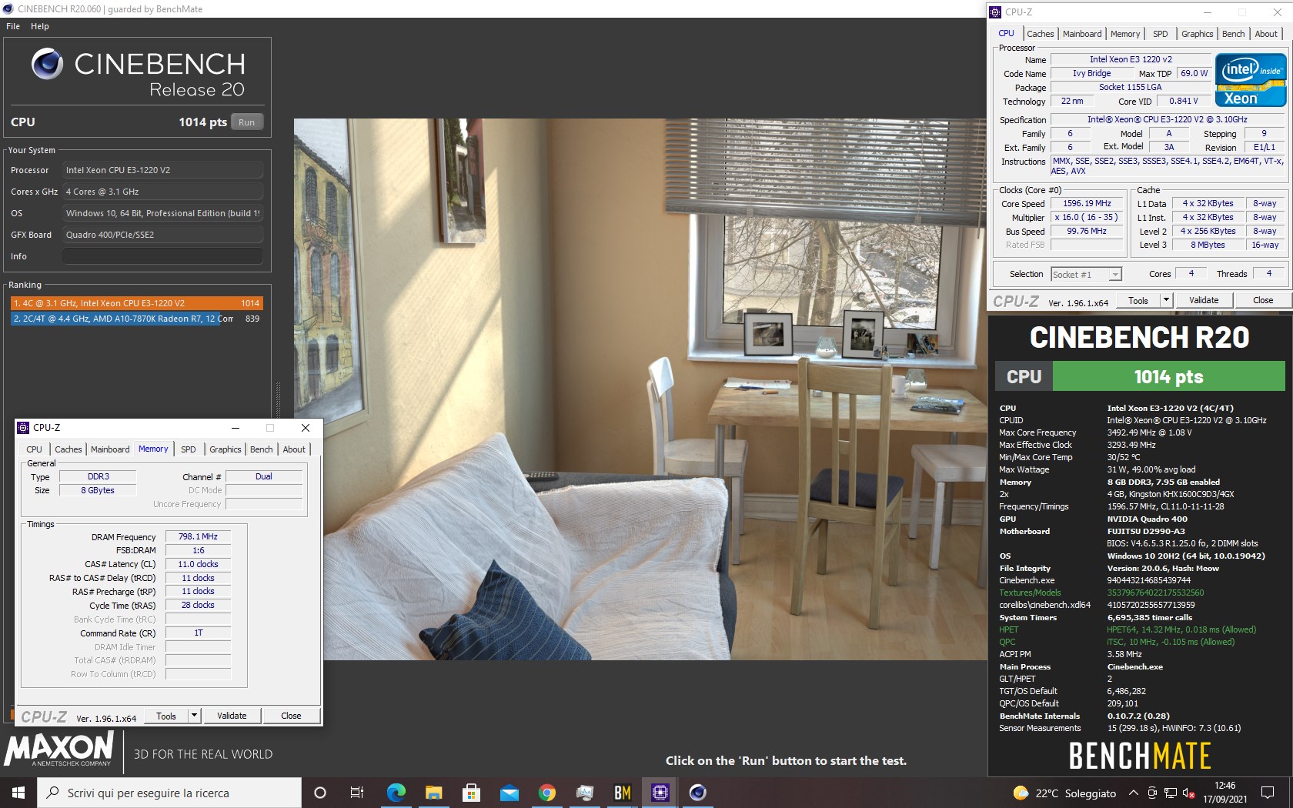Click the BenchMate logo
Screen dimensions: 1293x808
1140,756
